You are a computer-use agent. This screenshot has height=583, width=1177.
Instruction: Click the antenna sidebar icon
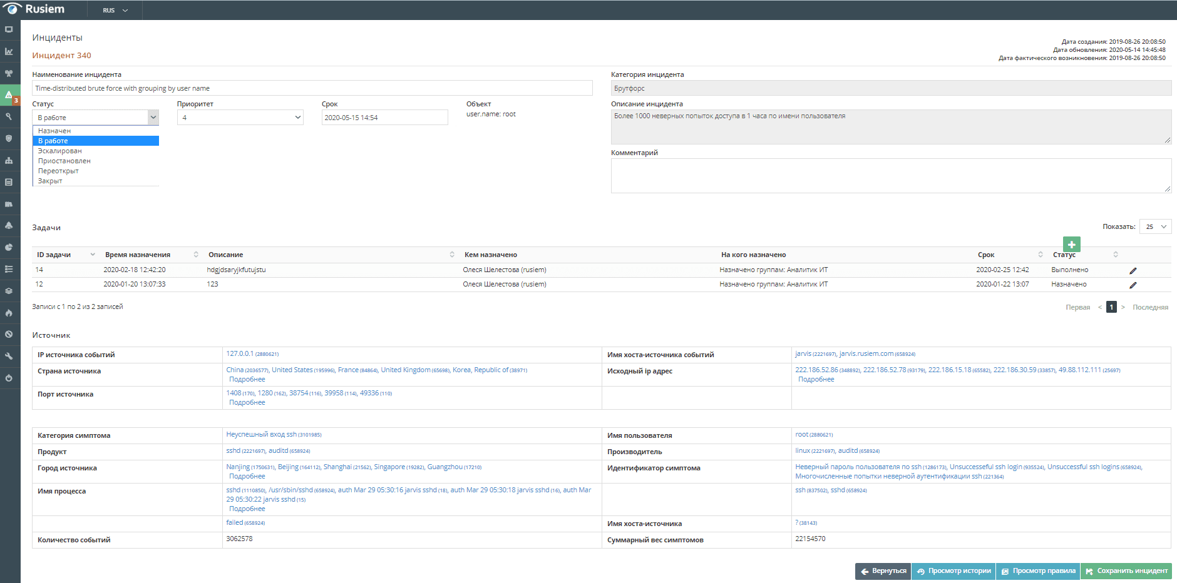9,73
